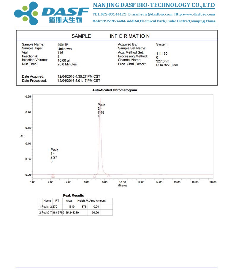This screenshot has width=233, height=270.
Task: Click the PDA 327.0 nm channel description
Action: coord(167,65)
